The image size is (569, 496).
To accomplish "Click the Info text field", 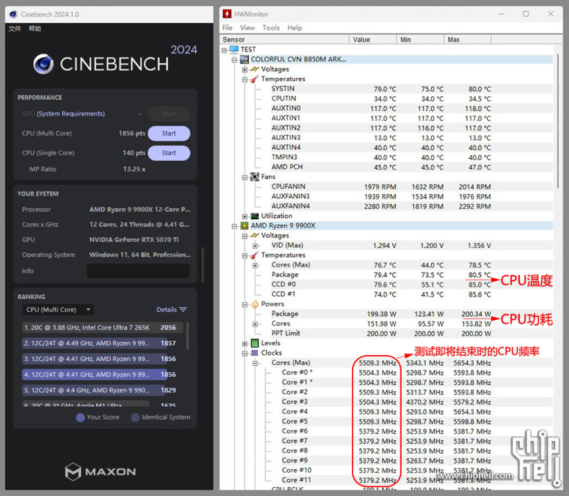I will click(x=138, y=271).
